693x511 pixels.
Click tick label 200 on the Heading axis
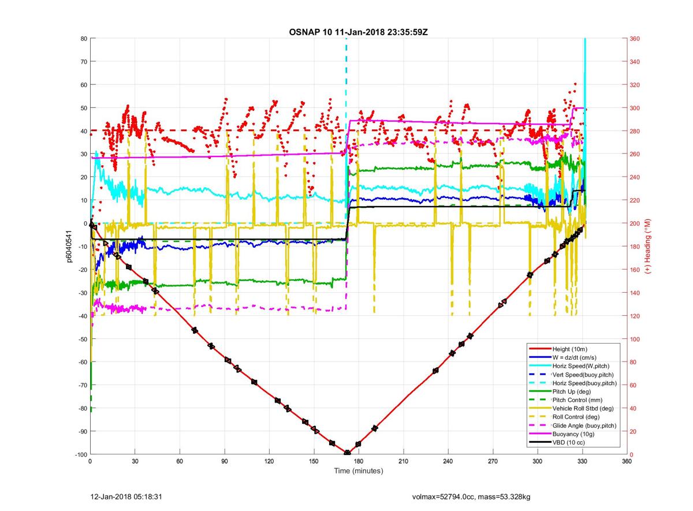pyautogui.click(x=635, y=223)
